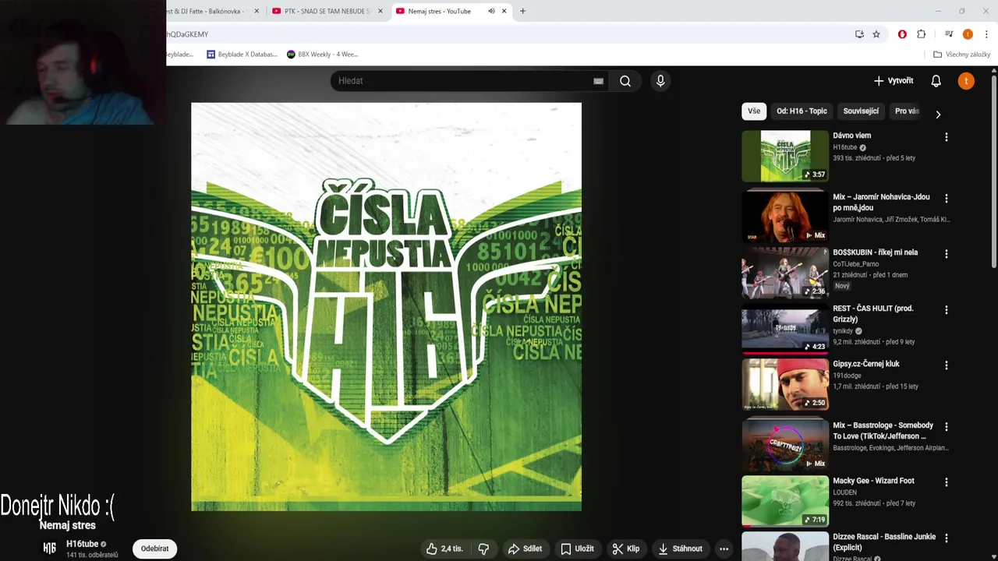Open the REST - ČAS HULIT thumbnail

click(x=785, y=329)
